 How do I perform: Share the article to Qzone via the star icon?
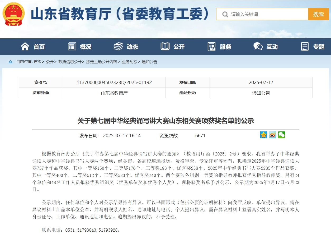[263, 135]
